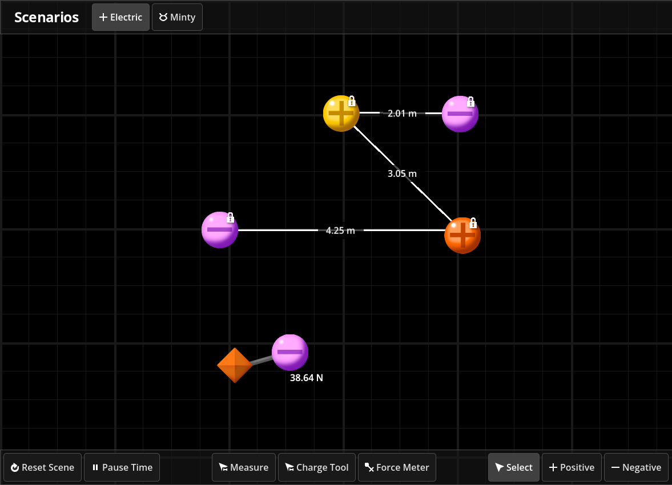Click the 38.64 N force reading
The height and width of the screenshot is (485, 672).
(307, 378)
